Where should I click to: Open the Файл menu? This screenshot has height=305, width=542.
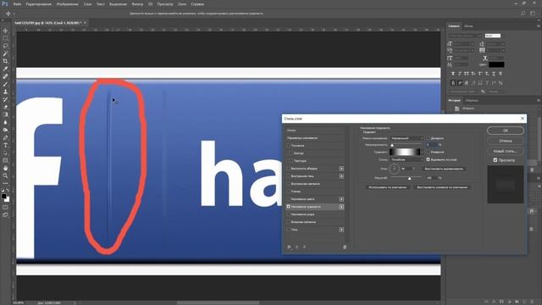[17, 4]
